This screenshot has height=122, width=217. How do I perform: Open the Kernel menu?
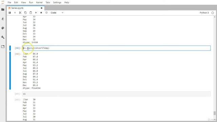[39, 2]
